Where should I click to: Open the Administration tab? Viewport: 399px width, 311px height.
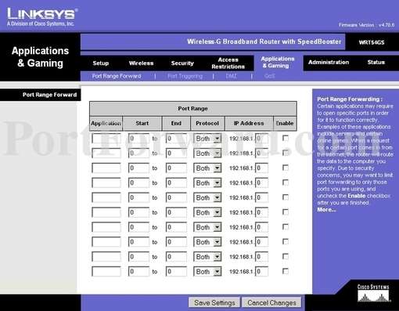coord(329,62)
